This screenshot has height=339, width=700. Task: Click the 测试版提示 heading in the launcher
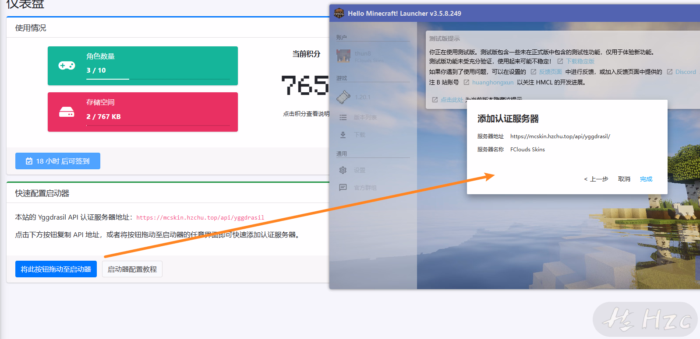445,38
